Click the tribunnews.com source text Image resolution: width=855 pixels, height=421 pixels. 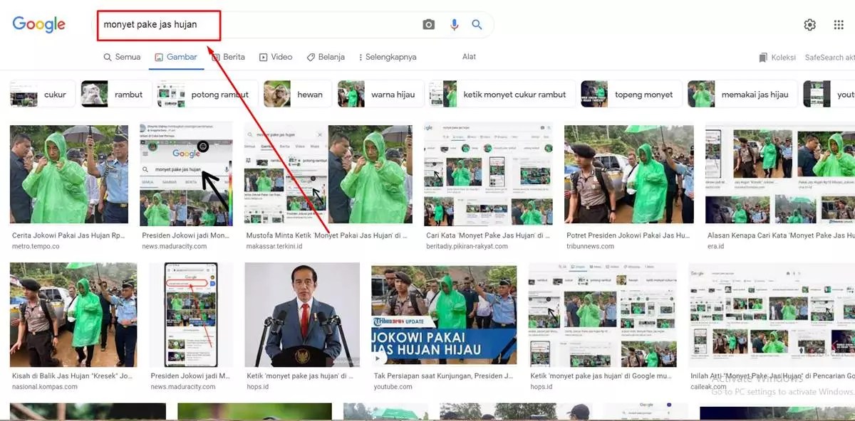590,246
